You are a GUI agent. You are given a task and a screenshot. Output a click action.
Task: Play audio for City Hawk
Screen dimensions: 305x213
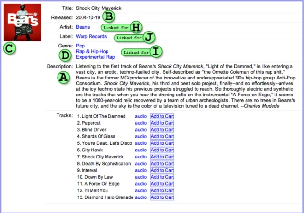pos(140,150)
